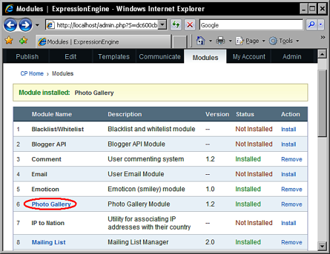The height and width of the screenshot is (254, 330).
Task: Open the Publish navigation tab
Action: point(27,57)
